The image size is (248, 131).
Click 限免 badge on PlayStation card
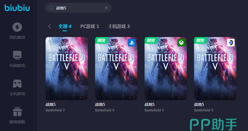(x=101, y=40)
